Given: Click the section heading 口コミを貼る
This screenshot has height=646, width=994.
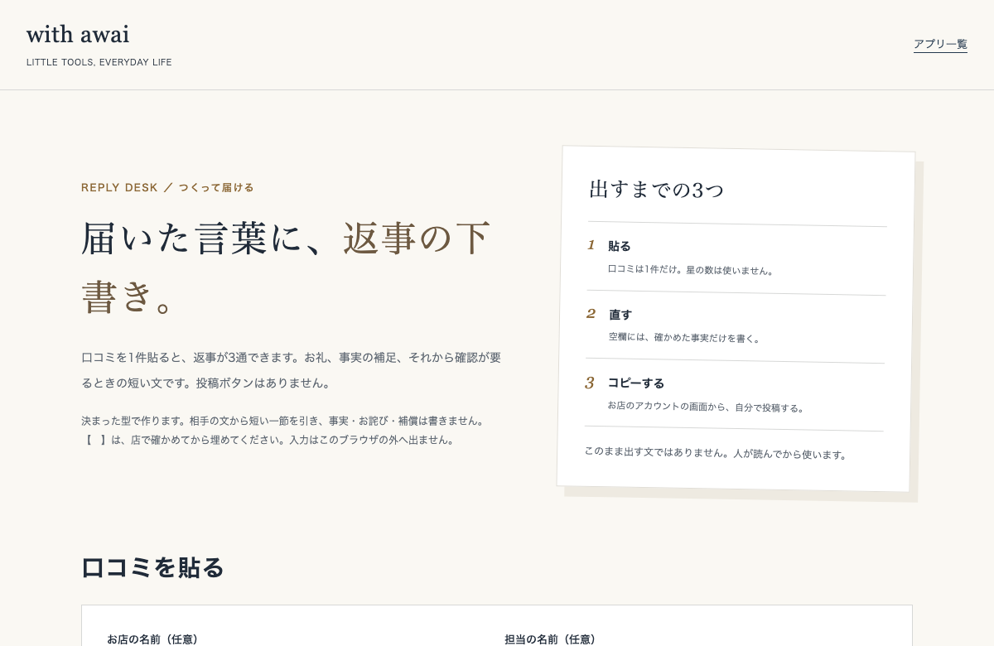Looking at the screenshot, I should point(153,567).
